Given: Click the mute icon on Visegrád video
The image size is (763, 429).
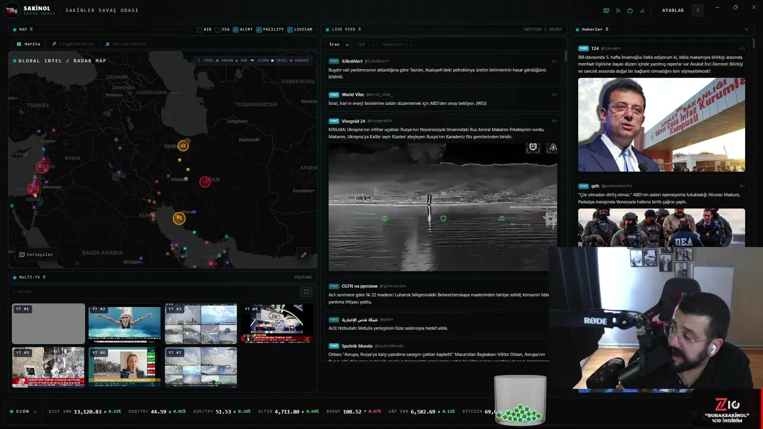Looking at the screenshot, I should click(533, 147).
